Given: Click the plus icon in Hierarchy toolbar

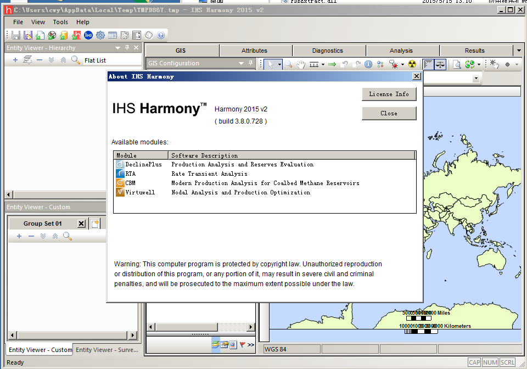Looking at the screenshot, I should tap(15, 60).
